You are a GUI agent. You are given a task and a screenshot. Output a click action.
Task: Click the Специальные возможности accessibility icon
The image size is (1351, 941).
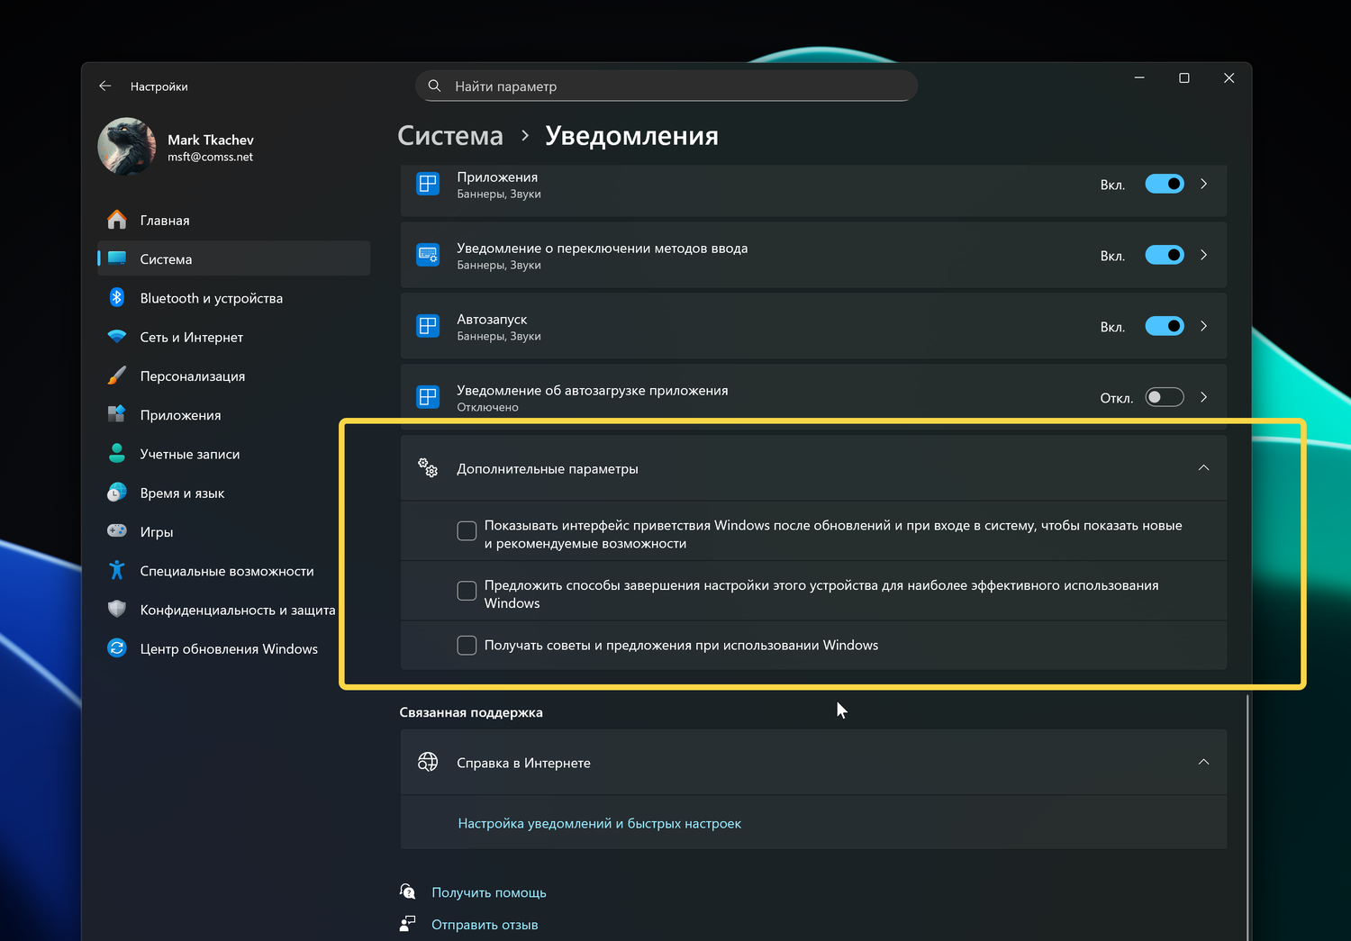pos(117,570)
